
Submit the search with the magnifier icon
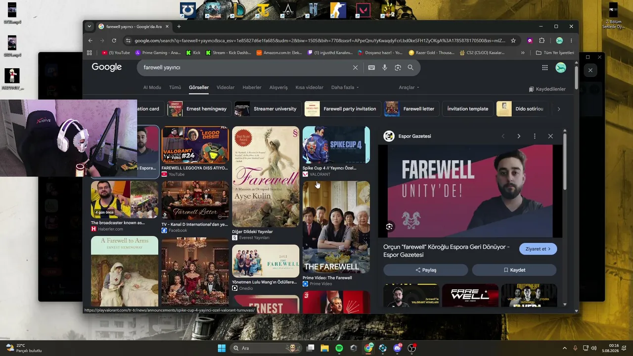tap(410, 67)
